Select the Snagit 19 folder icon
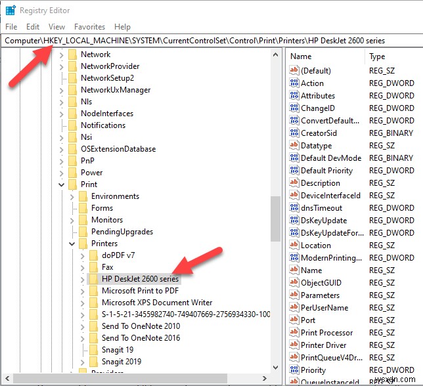The image size is (423, 386). (94, 350)
